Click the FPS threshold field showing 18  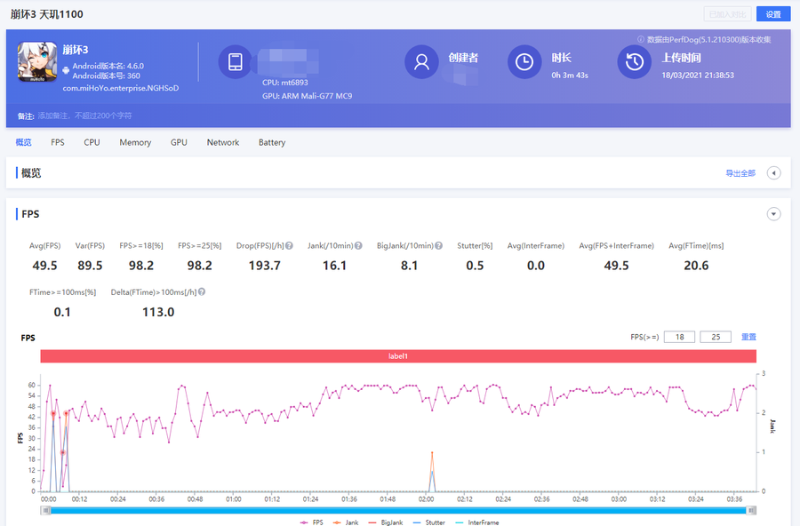tap(679, 337)
